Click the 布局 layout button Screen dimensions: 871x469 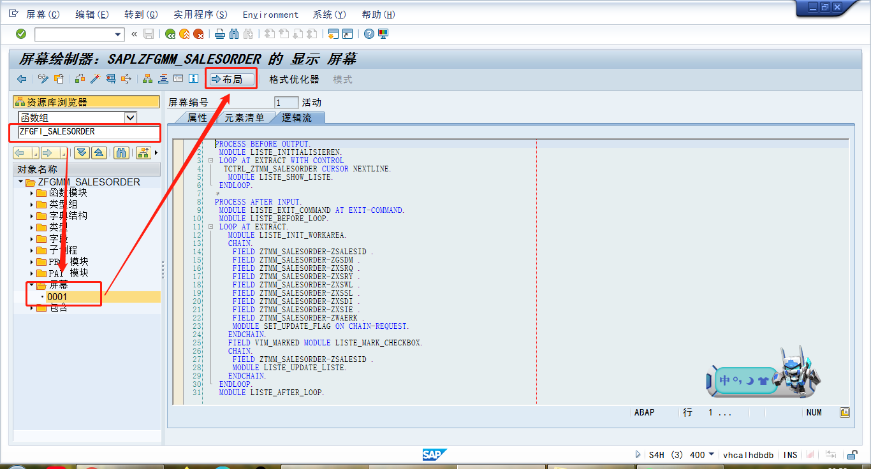[232, 79]
